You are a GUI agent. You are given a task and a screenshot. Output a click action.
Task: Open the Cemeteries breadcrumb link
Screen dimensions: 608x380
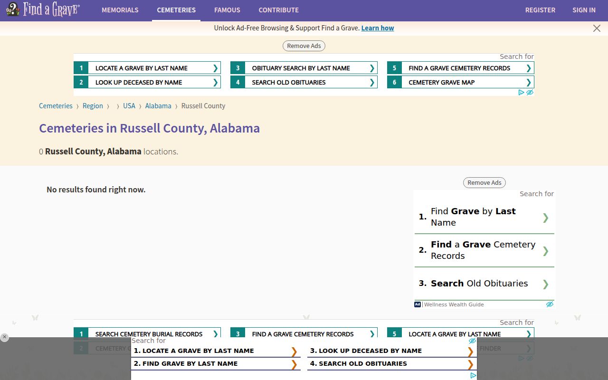pyautogui.click(x=56, y=106)
